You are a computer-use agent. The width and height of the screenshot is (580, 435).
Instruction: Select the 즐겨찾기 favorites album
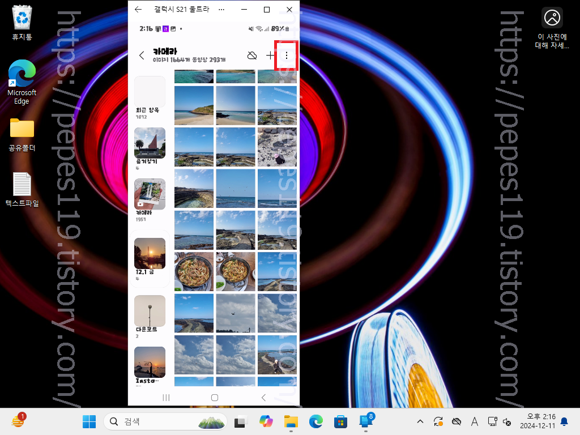pyautogui.click(x=150, y=149)
